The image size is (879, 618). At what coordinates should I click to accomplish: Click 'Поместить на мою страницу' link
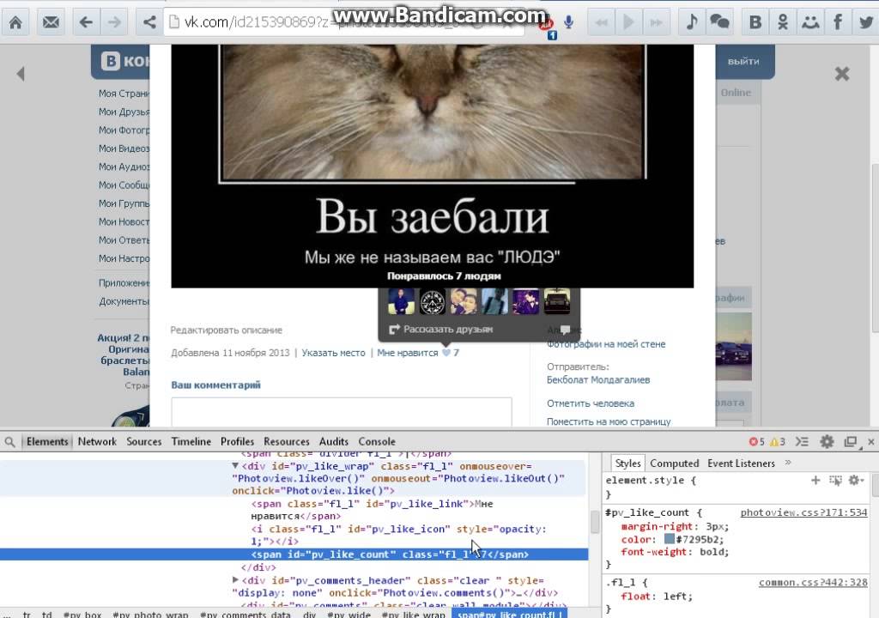coord(609,421)
